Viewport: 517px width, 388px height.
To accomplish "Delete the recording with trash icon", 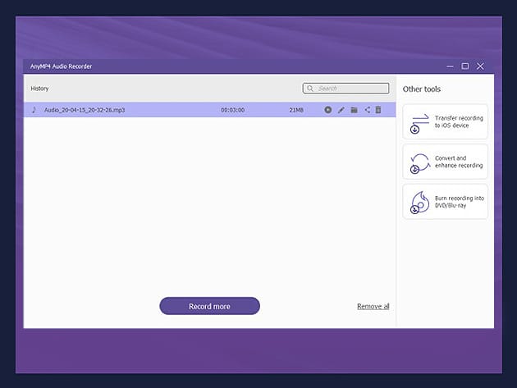I will [x=378, y=110].
